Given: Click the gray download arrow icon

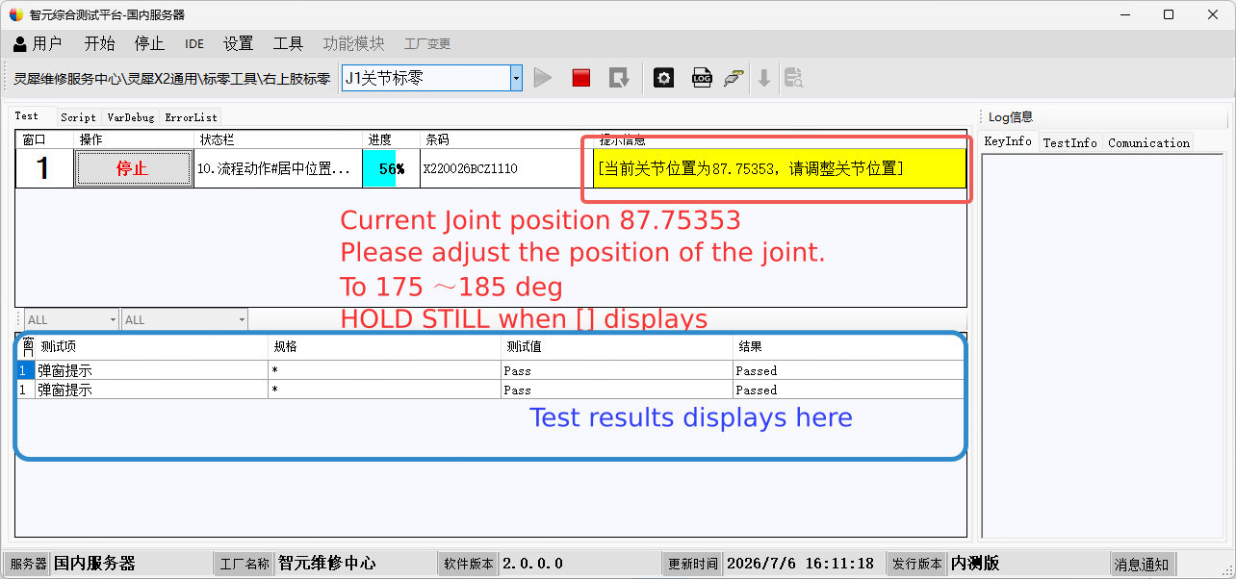Looking at the screenshot, I should tap(764, 78).
